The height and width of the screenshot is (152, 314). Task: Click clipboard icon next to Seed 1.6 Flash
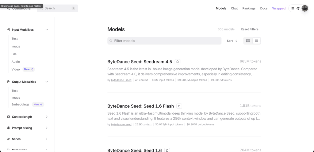pos(179,106)
